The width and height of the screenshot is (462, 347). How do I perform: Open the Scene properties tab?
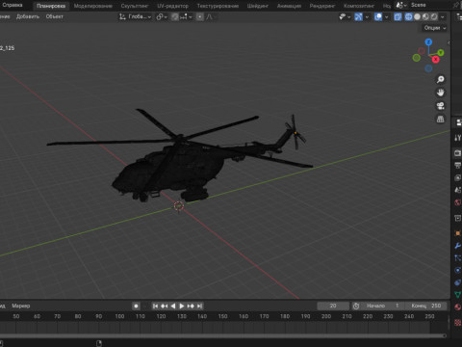click(458, 190)
